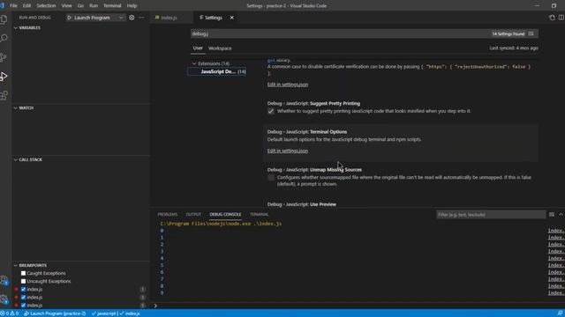Open the Edit menu

coord(27,6)
